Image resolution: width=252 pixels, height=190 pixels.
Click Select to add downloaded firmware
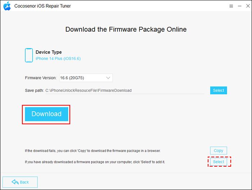coord(219,162)
